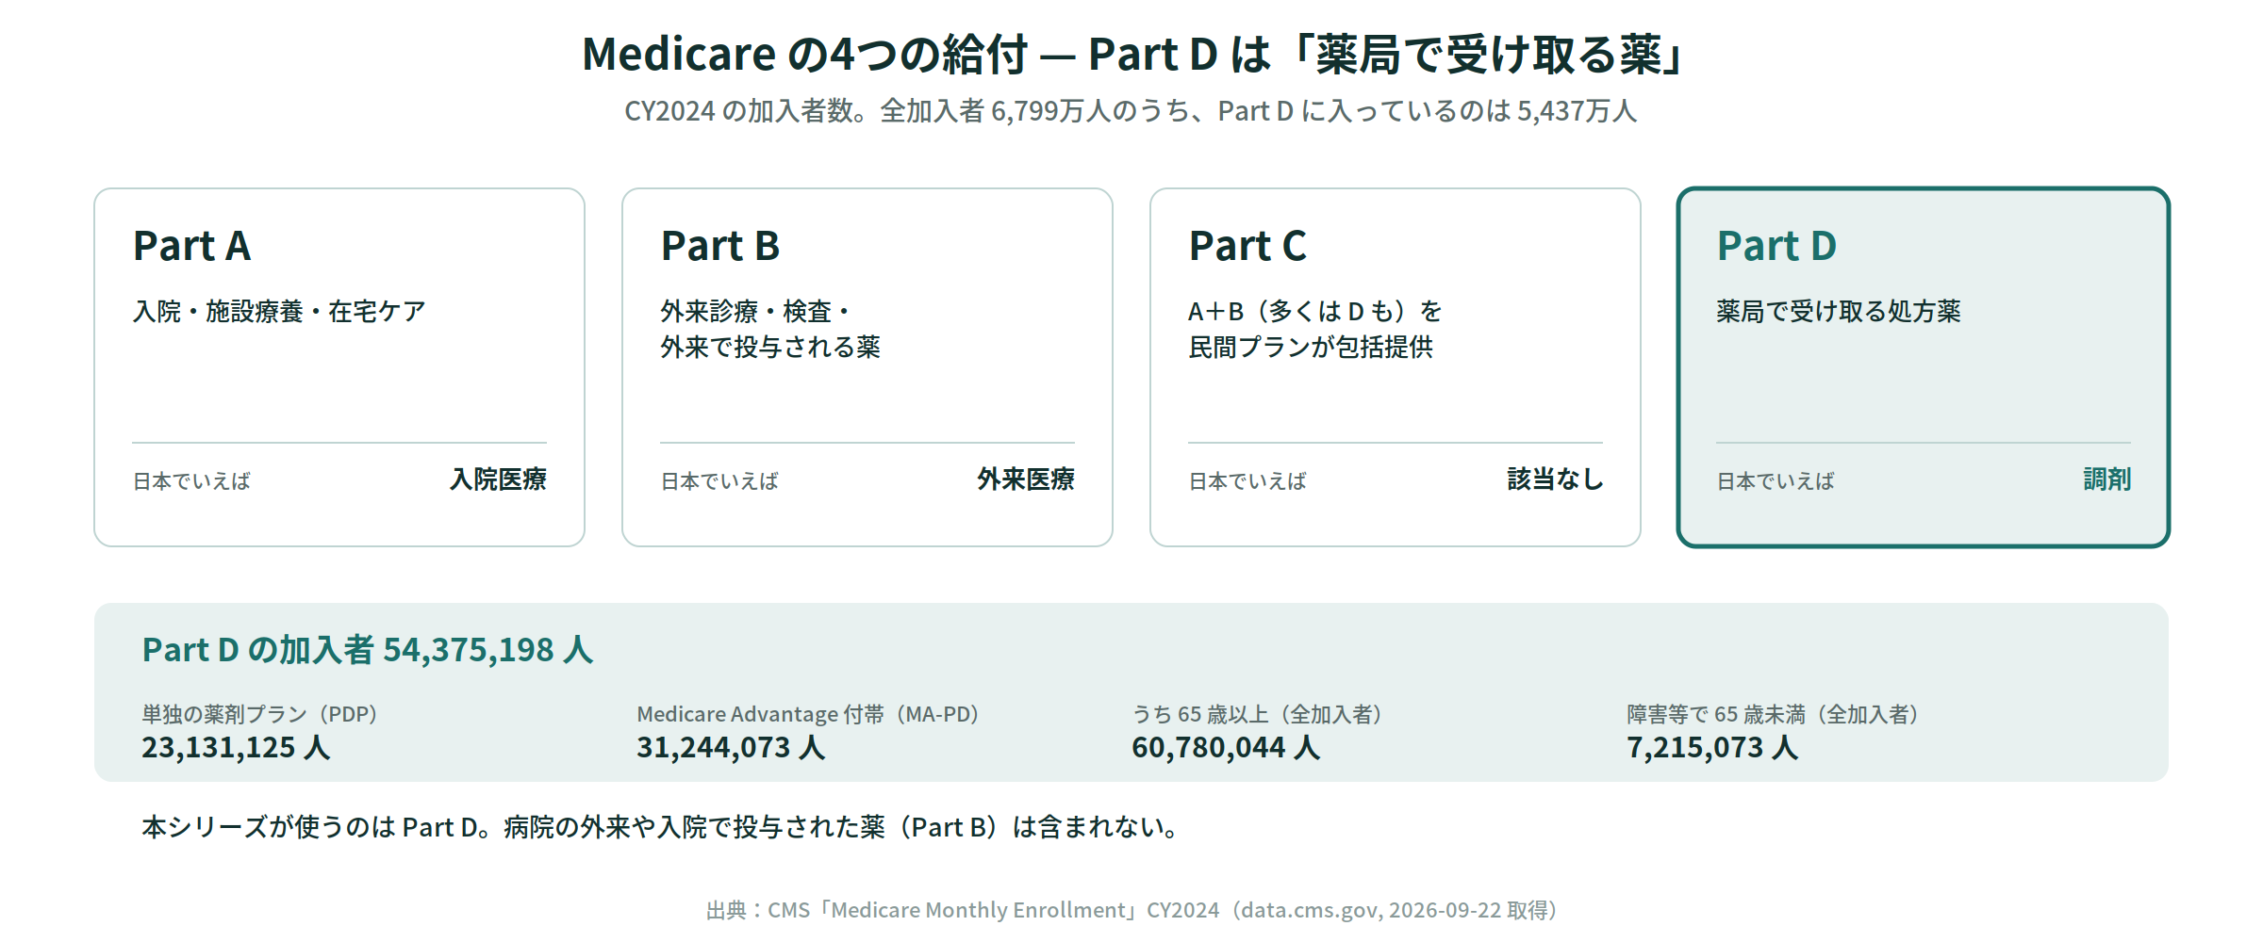Select the figure "7,215,073 人"
Screen dimensions: 2263x942
point(1712,747)
